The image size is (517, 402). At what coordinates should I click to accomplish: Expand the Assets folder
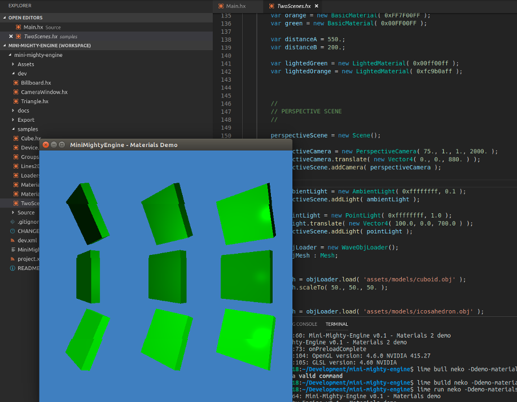[x=13, y=64]
